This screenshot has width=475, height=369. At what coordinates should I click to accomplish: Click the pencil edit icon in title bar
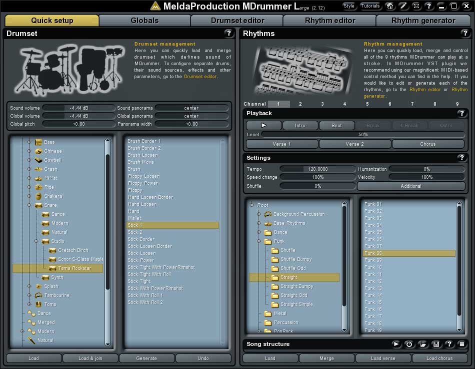pos(403,6)
